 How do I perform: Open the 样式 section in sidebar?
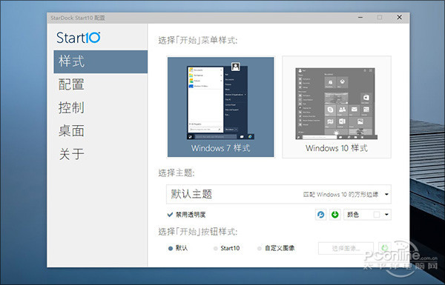coord(100,61)
